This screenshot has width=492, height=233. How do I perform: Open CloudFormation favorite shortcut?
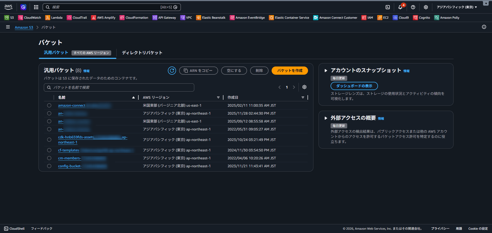coord(134,18)
